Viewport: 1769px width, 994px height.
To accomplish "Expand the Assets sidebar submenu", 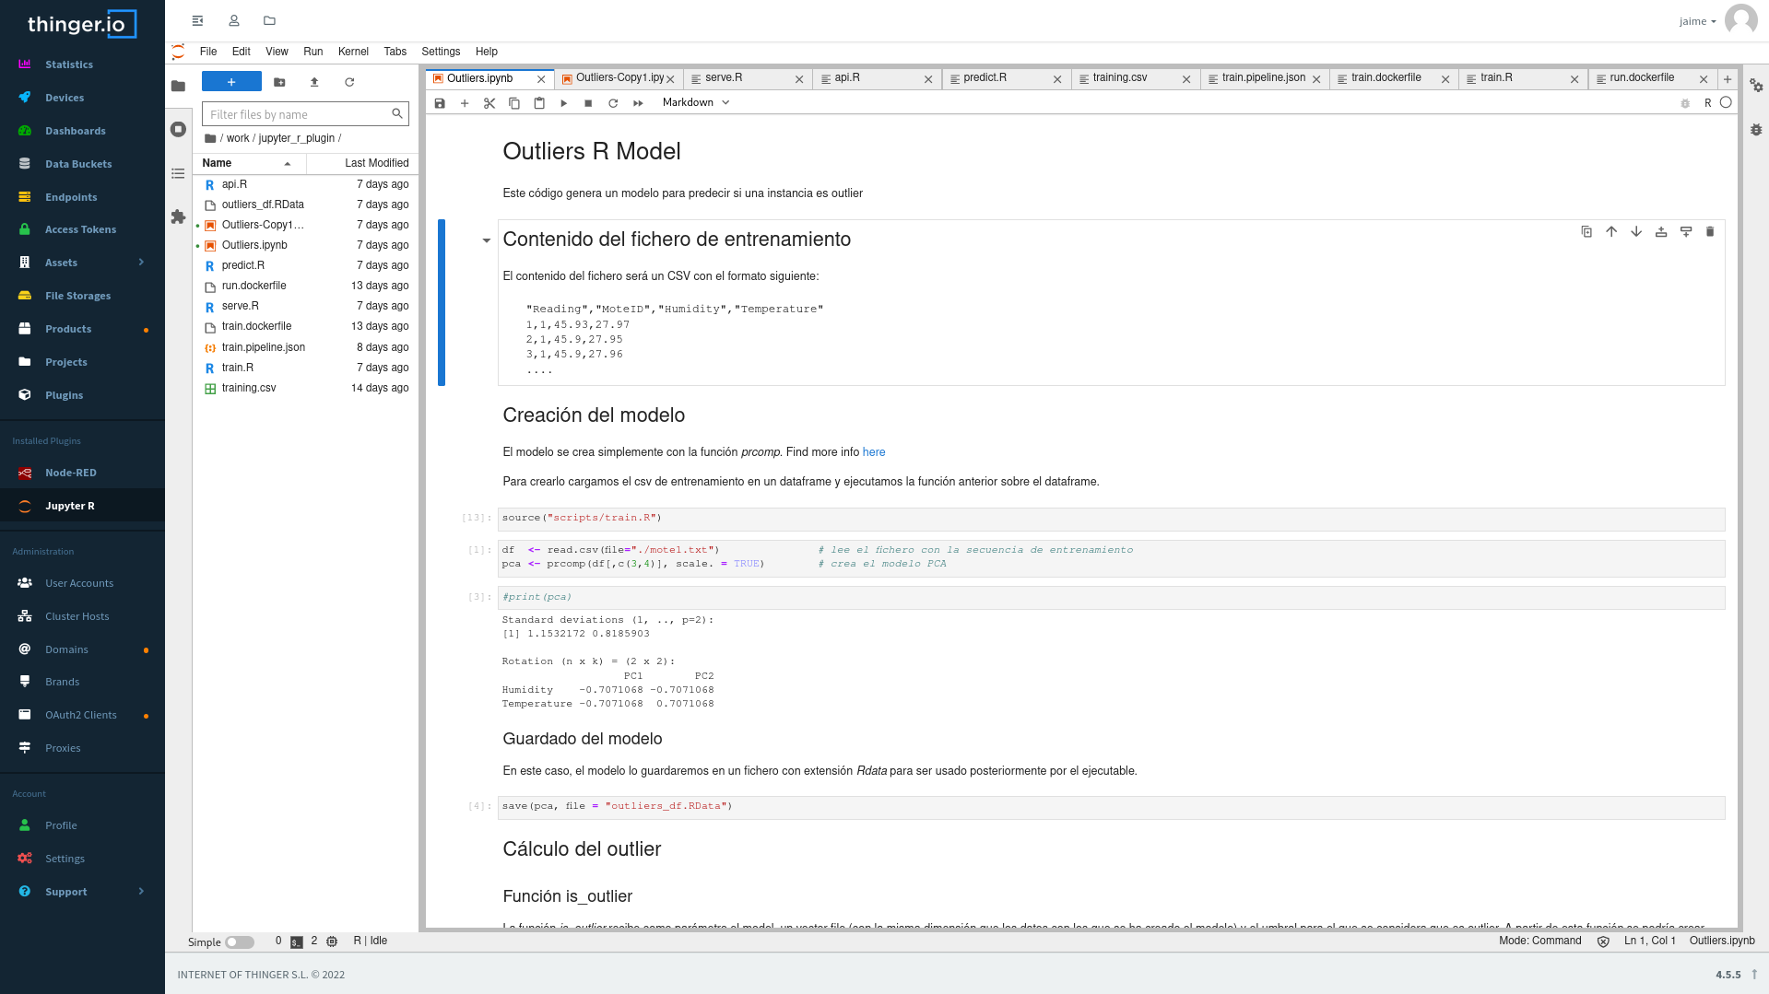I will pos(141,263).
